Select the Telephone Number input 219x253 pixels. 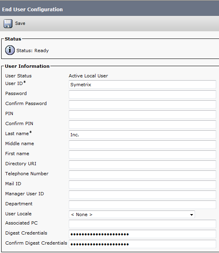pyautogui.click(x=142, y=174)
